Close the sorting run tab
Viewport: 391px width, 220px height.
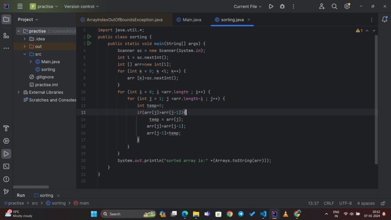point(58,196)
